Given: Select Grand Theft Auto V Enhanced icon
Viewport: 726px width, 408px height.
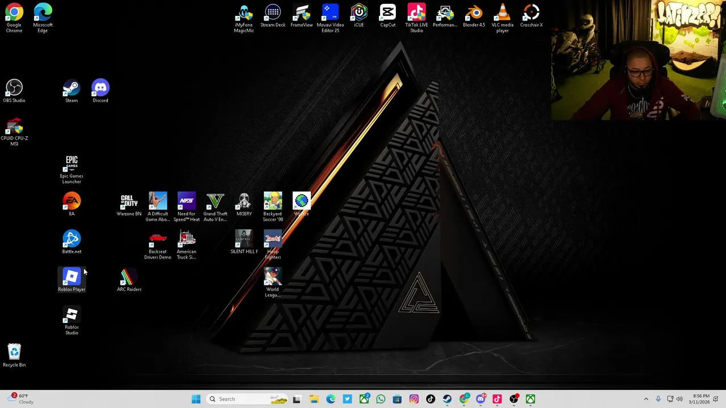Looking at the screenshot, I should (x=216, y=207).
